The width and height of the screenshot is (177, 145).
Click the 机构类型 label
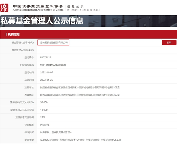click(x=29, y=132)
